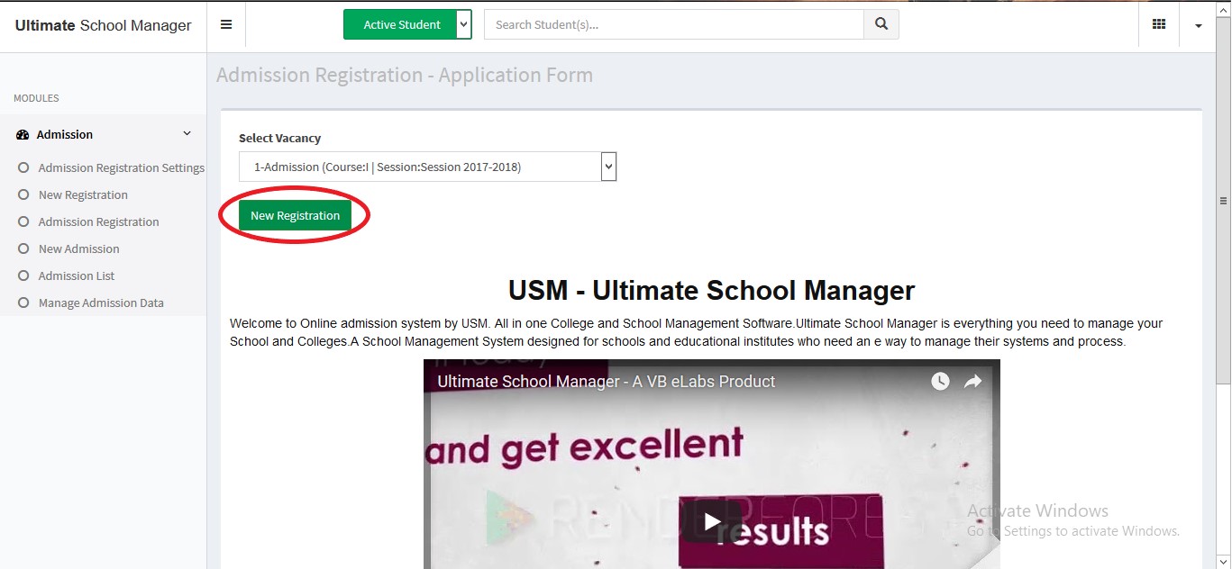Click the video Watch Later clock icon
The height and width of the screenshot is (569, 1232).
click(x=940, y=382)
